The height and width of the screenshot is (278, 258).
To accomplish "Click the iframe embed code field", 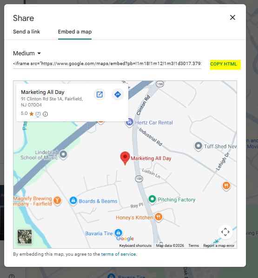I will pyautogui.click(x=107, y=64).
